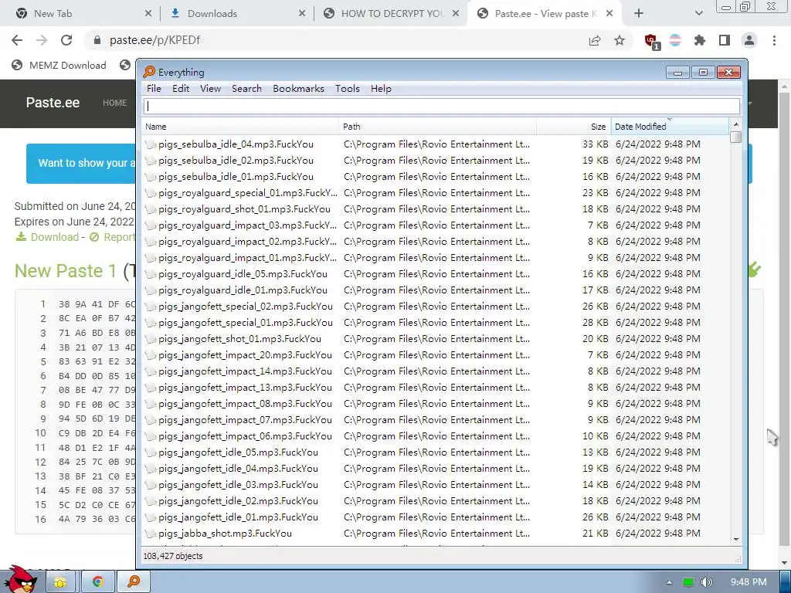Image resolution: width=791 pixels, height=593 pixels.
Task: Open a new Chrome tab with plus
Action: tap(639, 14)
